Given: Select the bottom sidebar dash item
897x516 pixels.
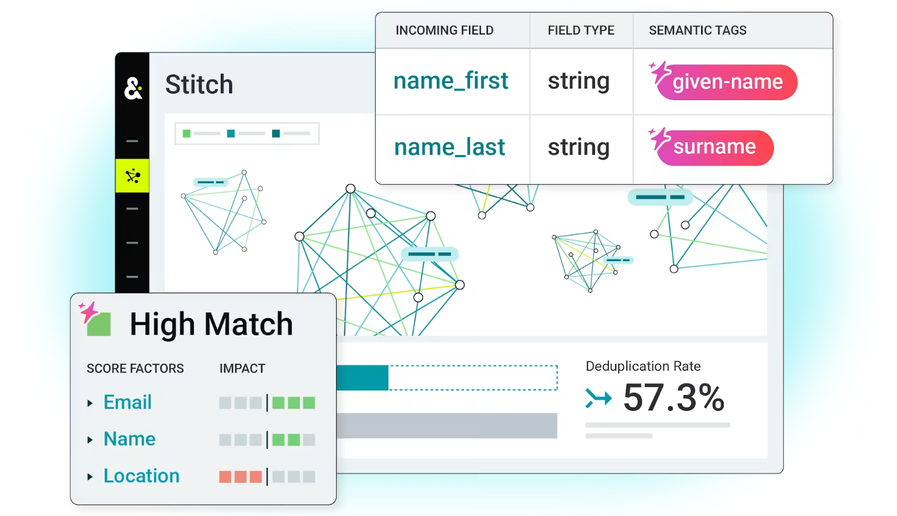Looking at the screenshot, I should (132, 277).
